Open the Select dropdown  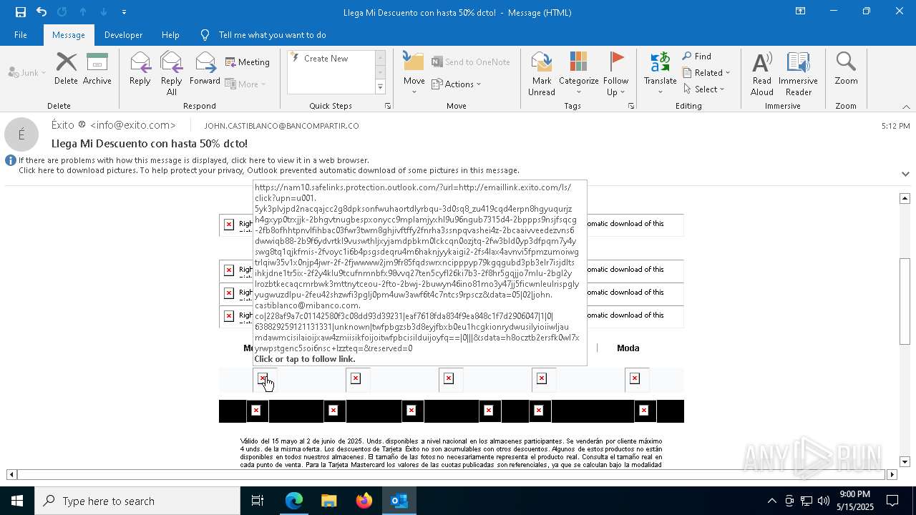(704, 89)
